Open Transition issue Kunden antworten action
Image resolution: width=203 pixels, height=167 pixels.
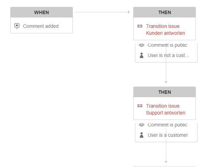[165, 30]
